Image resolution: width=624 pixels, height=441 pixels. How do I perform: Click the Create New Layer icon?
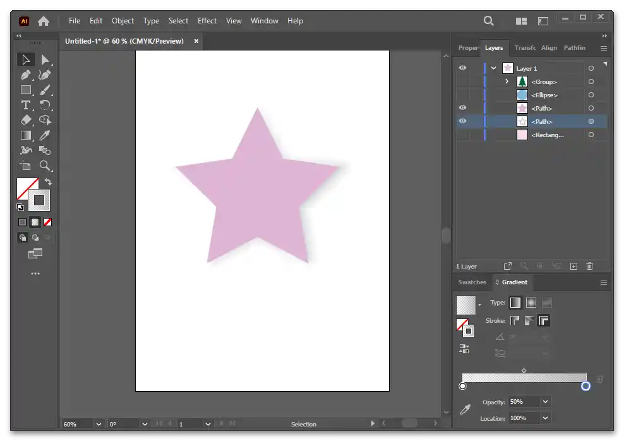click(573, 267)
